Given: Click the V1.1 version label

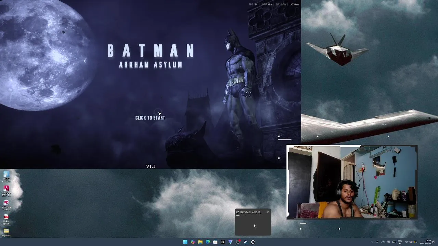Looking at the screenshot, I should coord(151,166).
